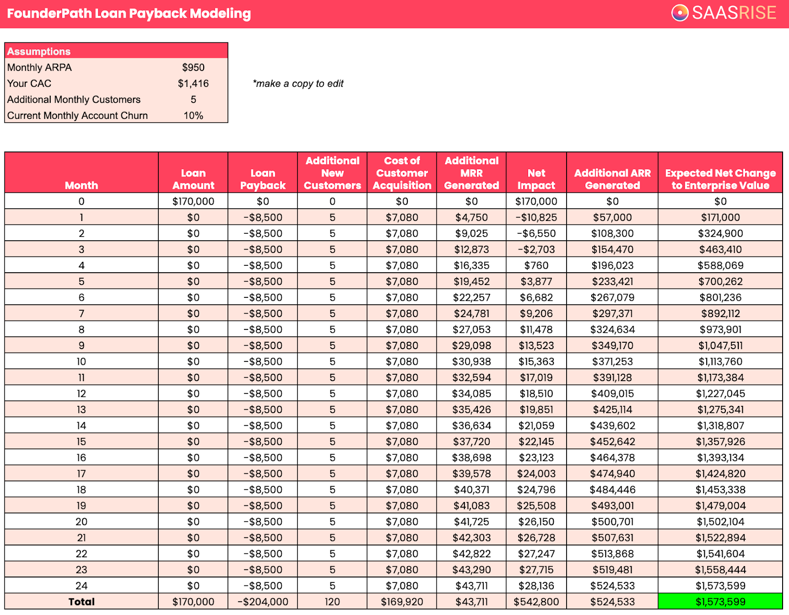Select the month 6 MRR cell $22,257
The height and width of the screenshot is (615, 789).
point(471,297)
